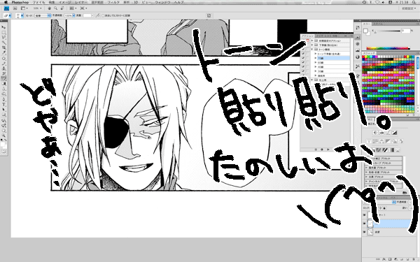Toggle checkmark for the 60 action row

point(303,62)
